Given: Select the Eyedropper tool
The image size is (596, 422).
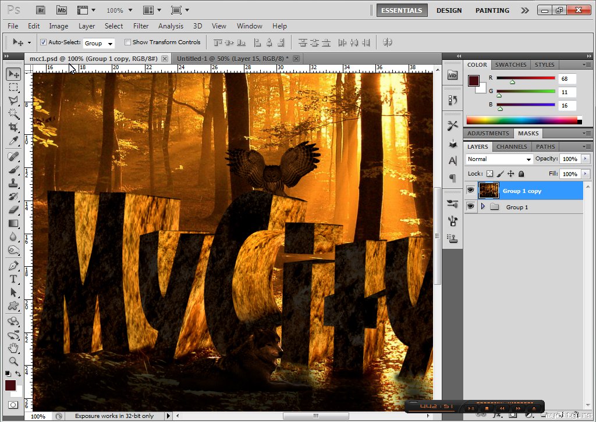Looking at the screenshot, I should point(13,141).
